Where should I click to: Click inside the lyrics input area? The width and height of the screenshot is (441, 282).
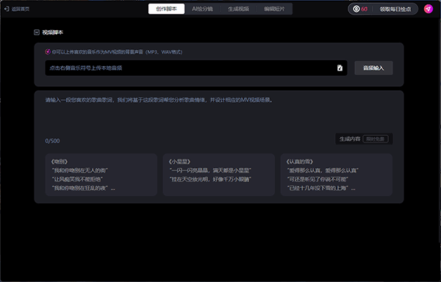pyautogui.click(x=219, y=115)
